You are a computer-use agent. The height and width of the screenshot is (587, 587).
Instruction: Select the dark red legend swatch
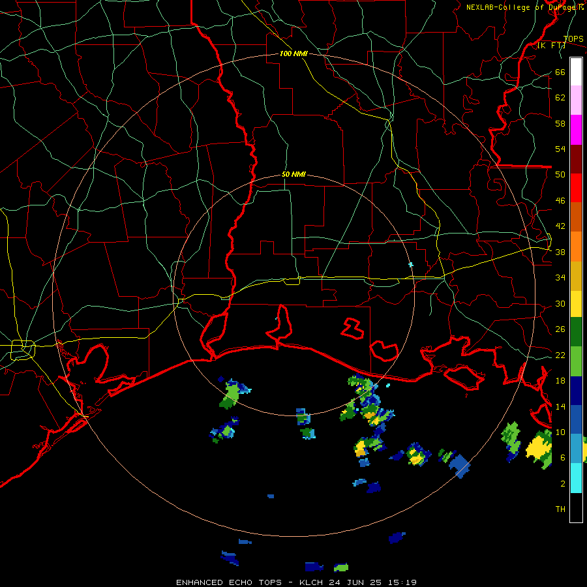point(576,160)
